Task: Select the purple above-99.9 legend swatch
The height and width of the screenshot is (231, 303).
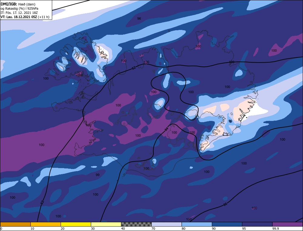Action: click(288, 224)
